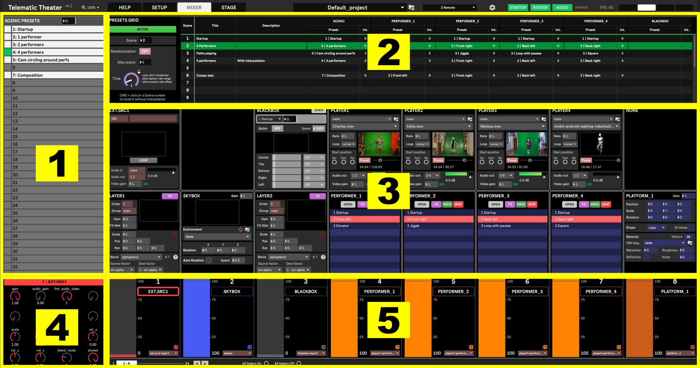Click LAYER1 purple FX button
The image size is (700, 368).
pyautogui.click(x=170, y=196)
